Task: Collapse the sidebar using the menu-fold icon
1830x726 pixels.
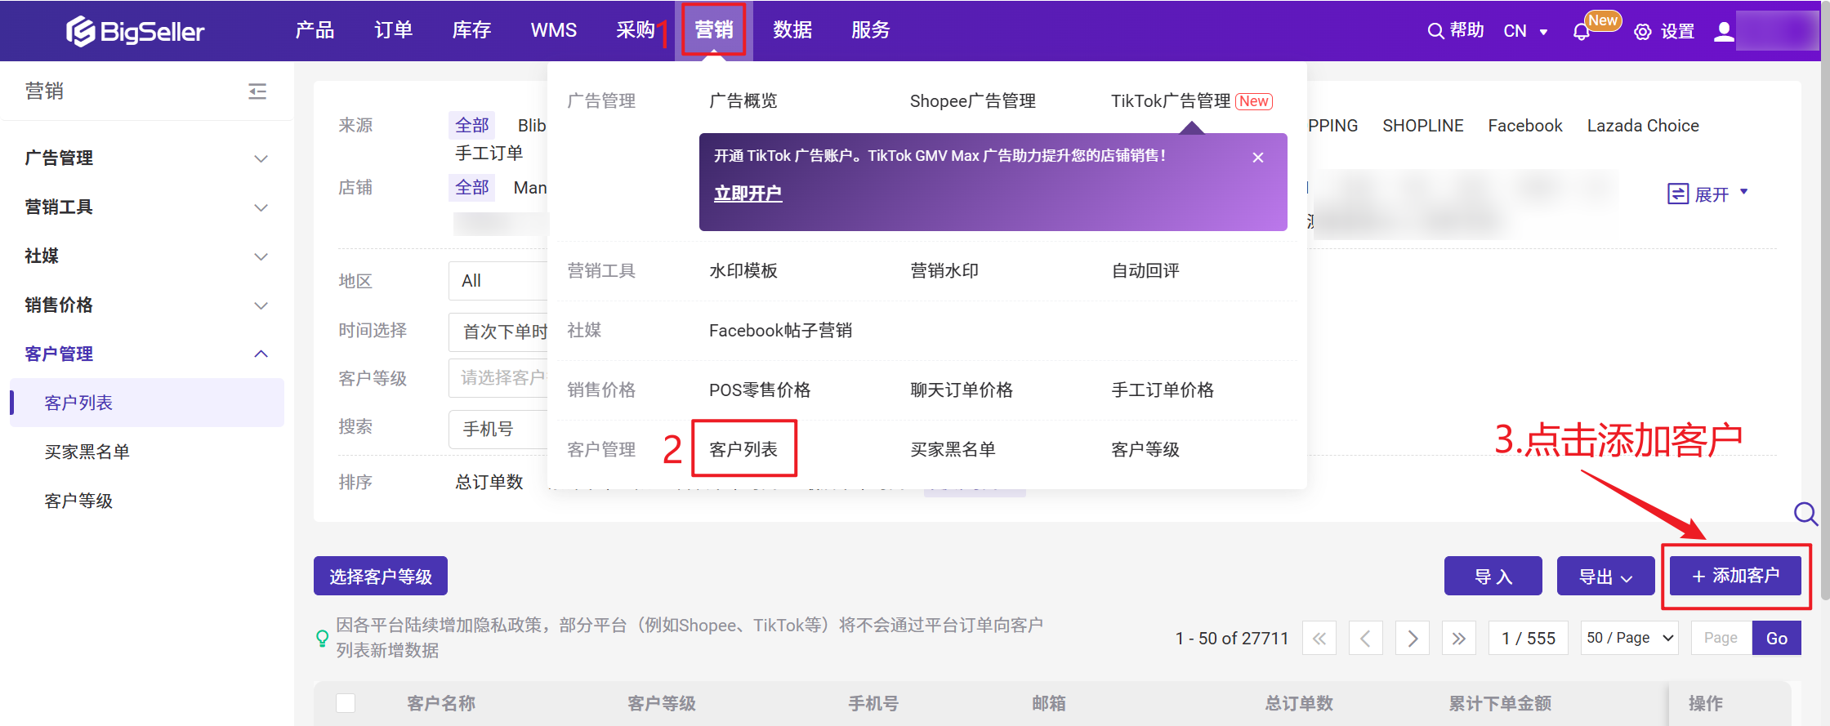Action: tap(257, 91)
